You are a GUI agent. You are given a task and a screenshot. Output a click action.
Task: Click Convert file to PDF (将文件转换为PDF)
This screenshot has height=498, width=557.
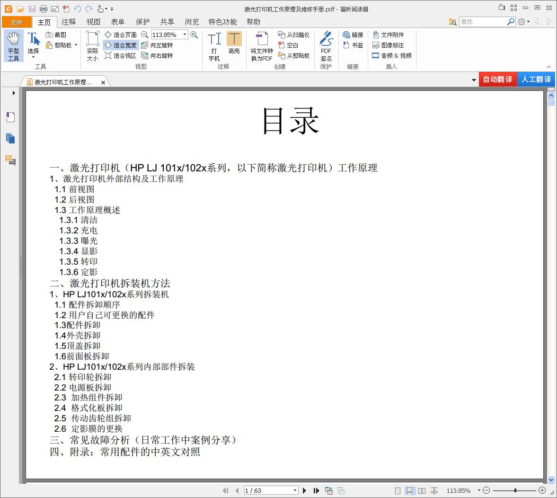(262, 46)
